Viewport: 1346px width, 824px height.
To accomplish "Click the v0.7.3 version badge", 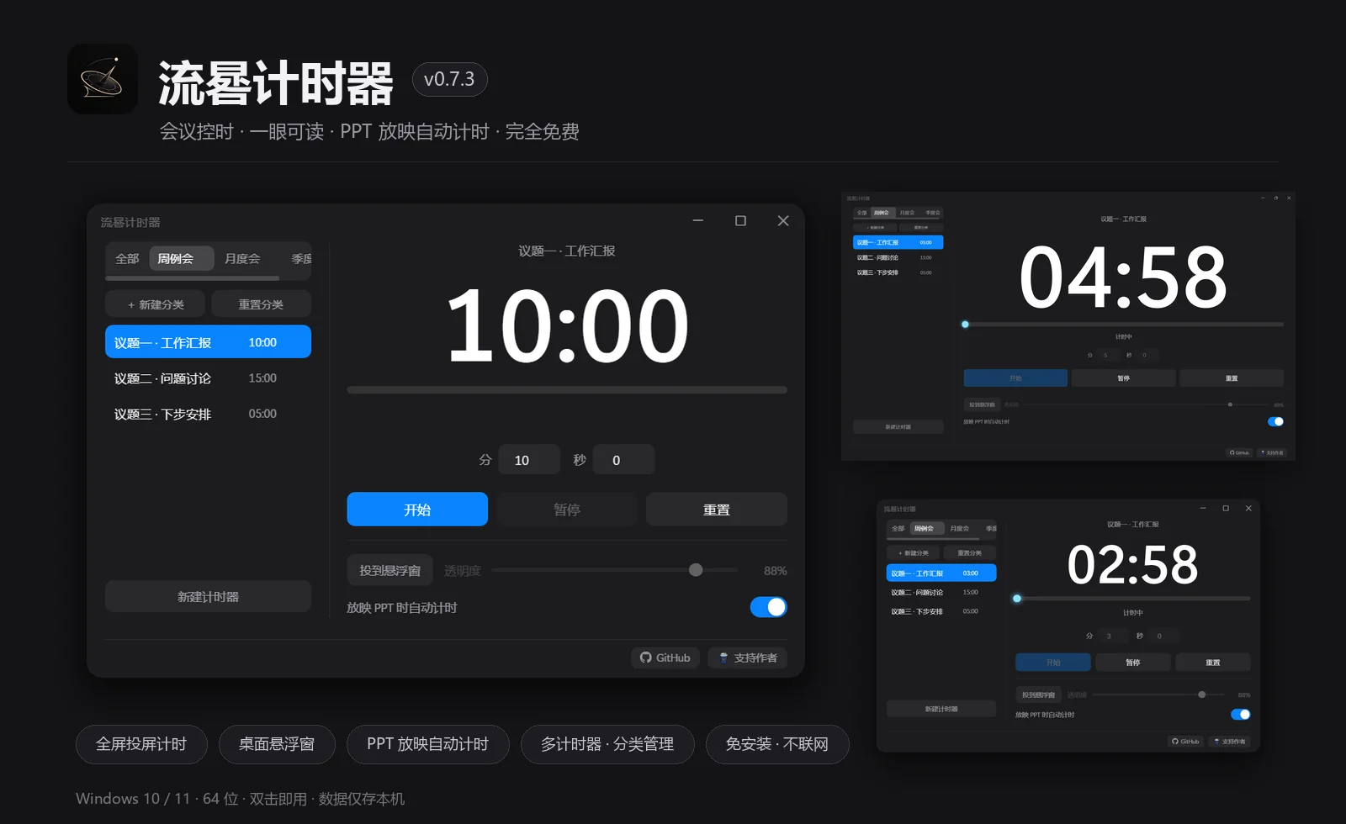I will 449,79.
